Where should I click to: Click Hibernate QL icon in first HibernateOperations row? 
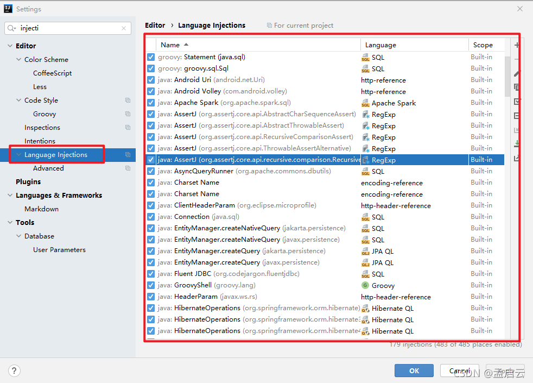pyautogui.click(x=365, y=308)
